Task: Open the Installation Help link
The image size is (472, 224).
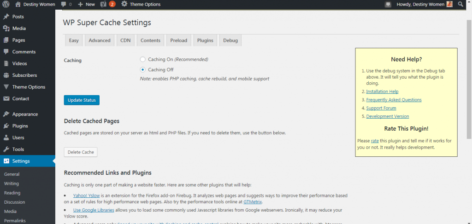Action: pos(382,92)
